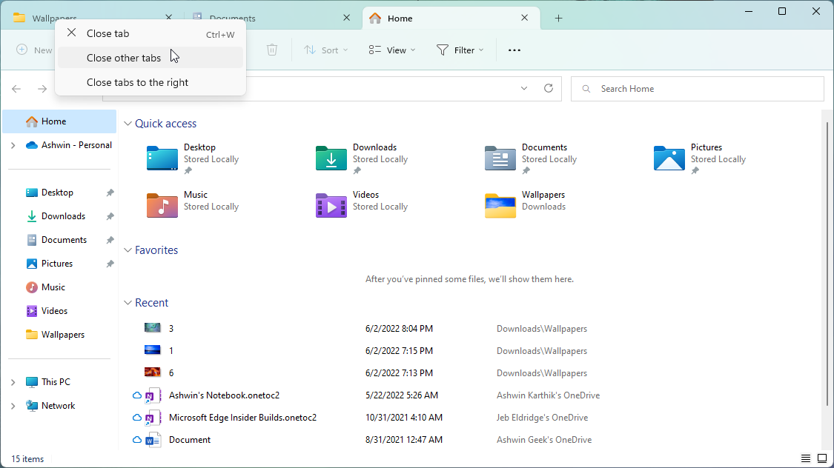Open Videos folder in Quick access

(x=363, y=204)
